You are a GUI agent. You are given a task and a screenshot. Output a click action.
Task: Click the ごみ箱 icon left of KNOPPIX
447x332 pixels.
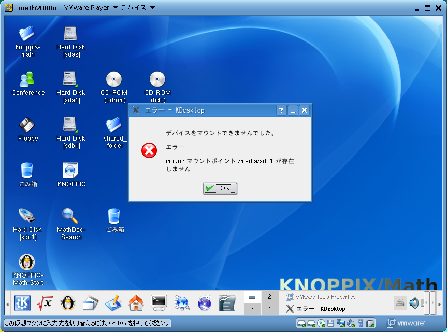(x=27, y=171)
